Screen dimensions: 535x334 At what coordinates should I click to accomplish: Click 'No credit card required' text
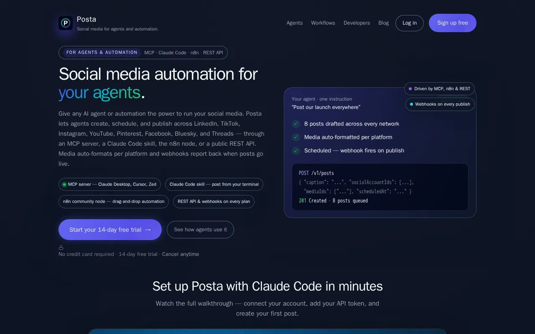click(x=86, y=254)
